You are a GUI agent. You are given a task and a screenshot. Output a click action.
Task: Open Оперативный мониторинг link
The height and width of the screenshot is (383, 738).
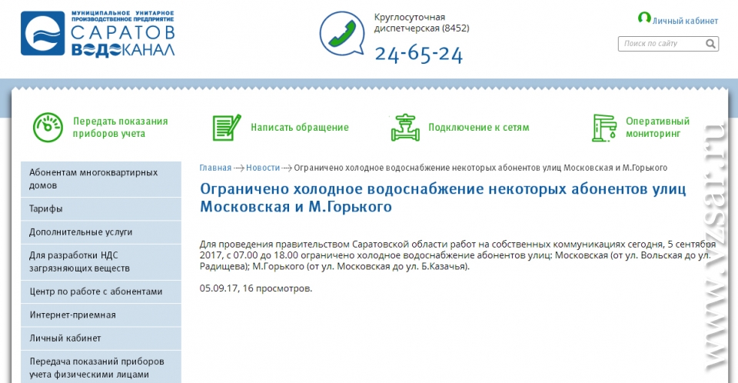657,128
